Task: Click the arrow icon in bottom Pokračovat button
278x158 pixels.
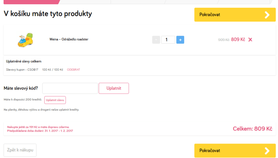Action: point(267,151)
